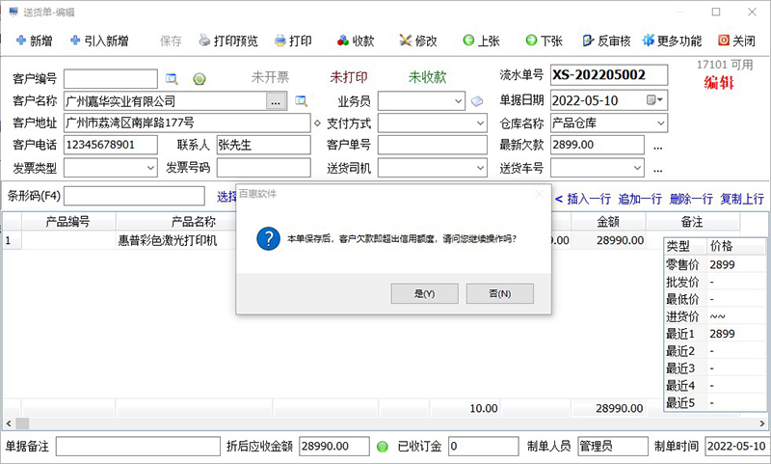Image resolution: width=771 pixels, height=464 pixels.
Task: Open 更多功能 more functions
Action: (672, 41)
